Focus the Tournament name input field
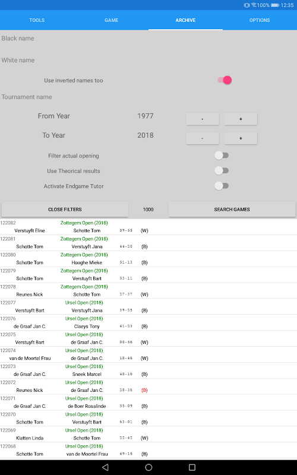The height and width of the screenshot is (475, 297). (148, 97)
